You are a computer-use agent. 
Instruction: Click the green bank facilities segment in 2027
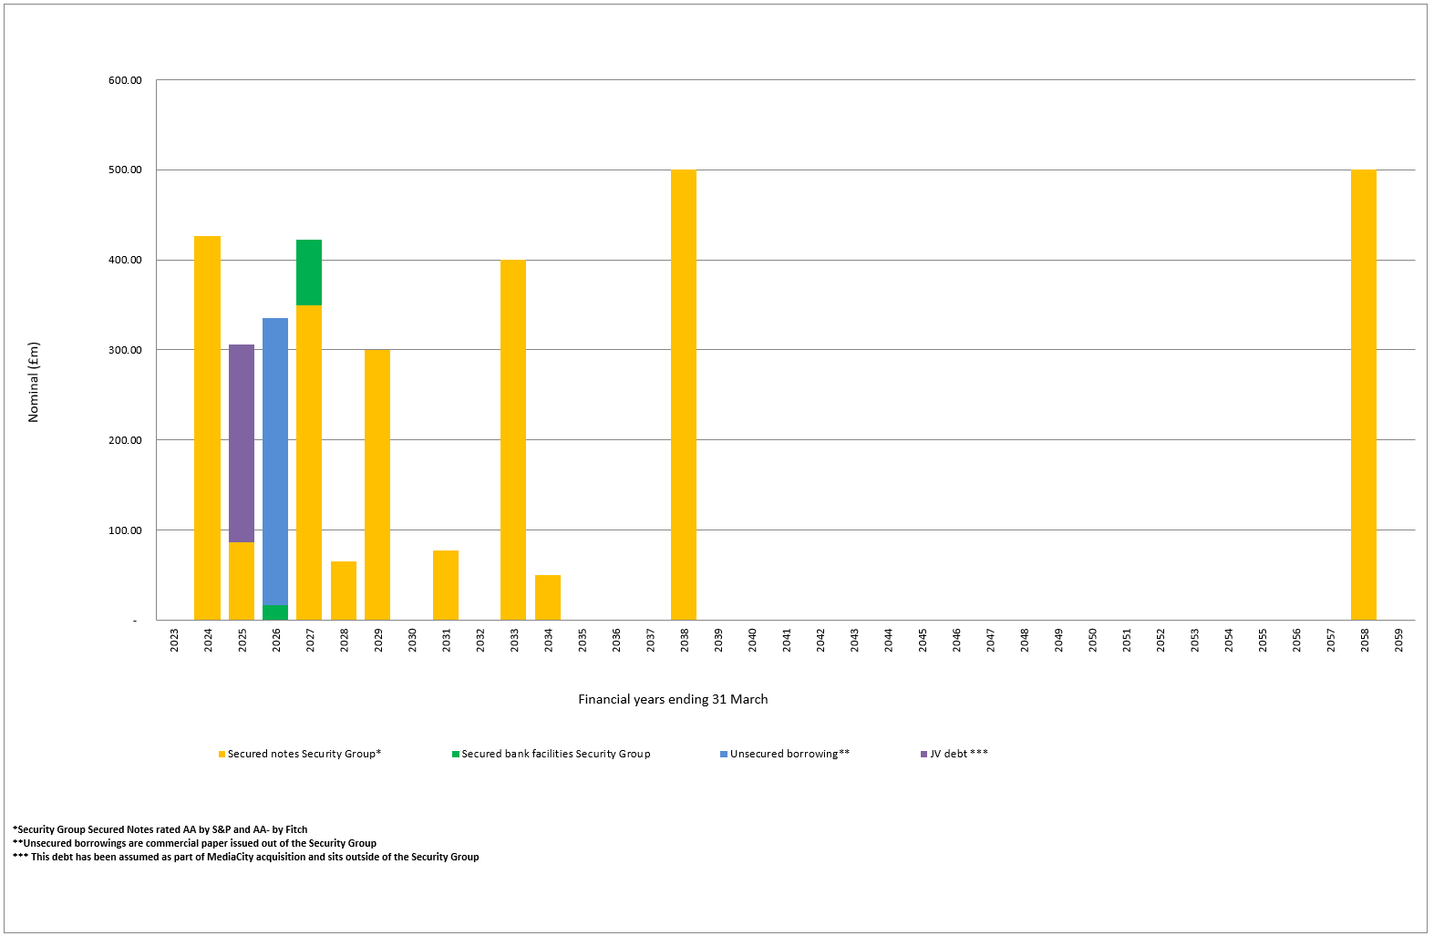pyautogui.click(x=309, y=273)
